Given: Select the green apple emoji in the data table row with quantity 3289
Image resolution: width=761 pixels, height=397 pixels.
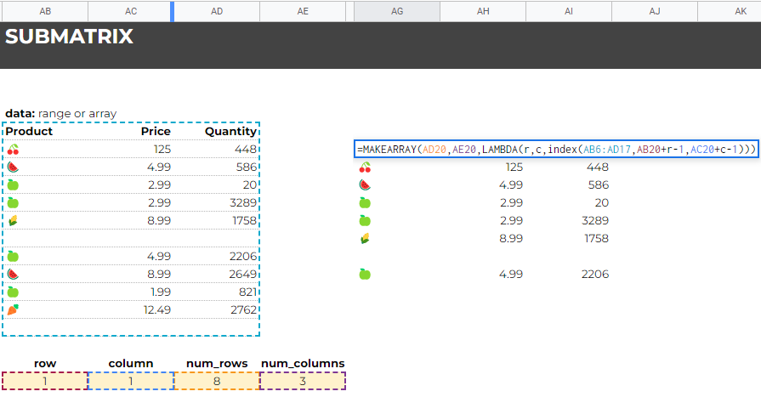Looking at the screenshot, I should [13, 203].
